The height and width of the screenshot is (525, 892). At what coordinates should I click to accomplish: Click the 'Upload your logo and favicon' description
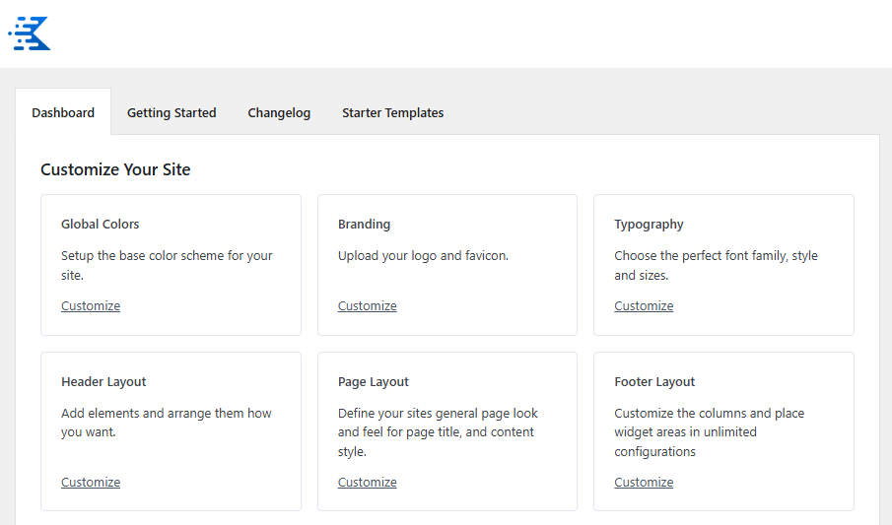[423, 256]
